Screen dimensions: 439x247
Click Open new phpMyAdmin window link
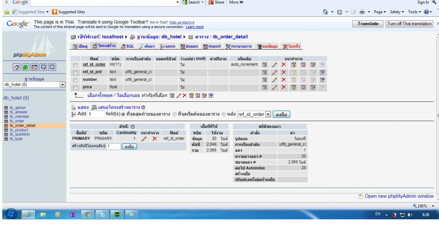pos(399,196)
